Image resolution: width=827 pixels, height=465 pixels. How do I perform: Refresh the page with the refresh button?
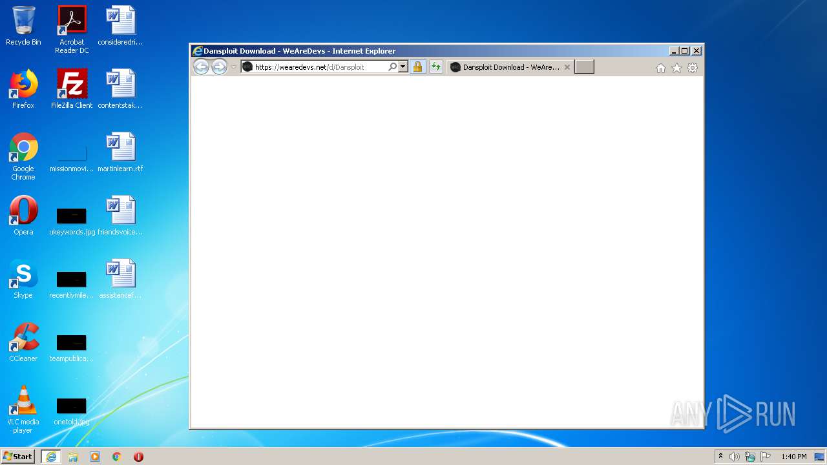[436, 67]
